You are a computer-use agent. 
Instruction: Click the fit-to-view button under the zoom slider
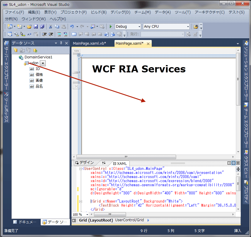pyautogui.click(x=76, y=86)
